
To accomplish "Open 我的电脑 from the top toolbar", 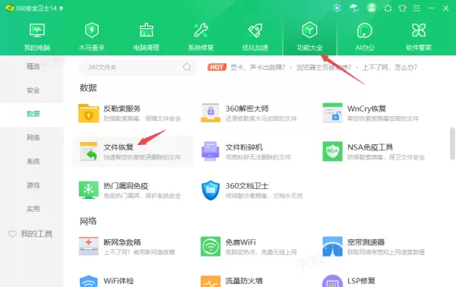I will pos(37,37).
